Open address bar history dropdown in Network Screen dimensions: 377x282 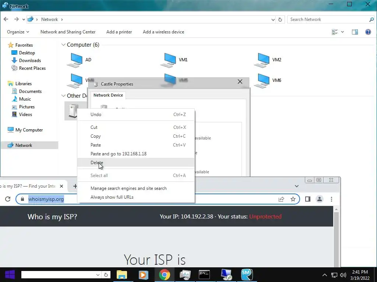click(273, 20)
